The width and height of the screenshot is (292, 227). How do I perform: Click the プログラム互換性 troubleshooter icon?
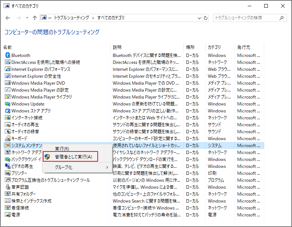(8, 180)
